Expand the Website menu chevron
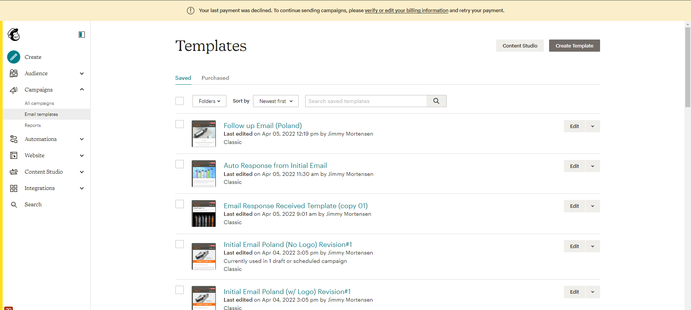The image size is (691, 310). [x=82, y=155]
